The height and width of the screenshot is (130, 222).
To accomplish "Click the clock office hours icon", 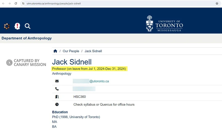I will (x=57, y=104).
